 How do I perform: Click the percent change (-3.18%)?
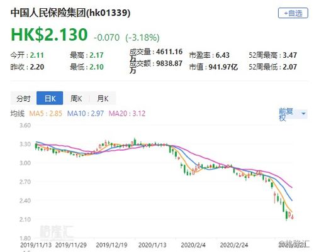coord(142,38)
